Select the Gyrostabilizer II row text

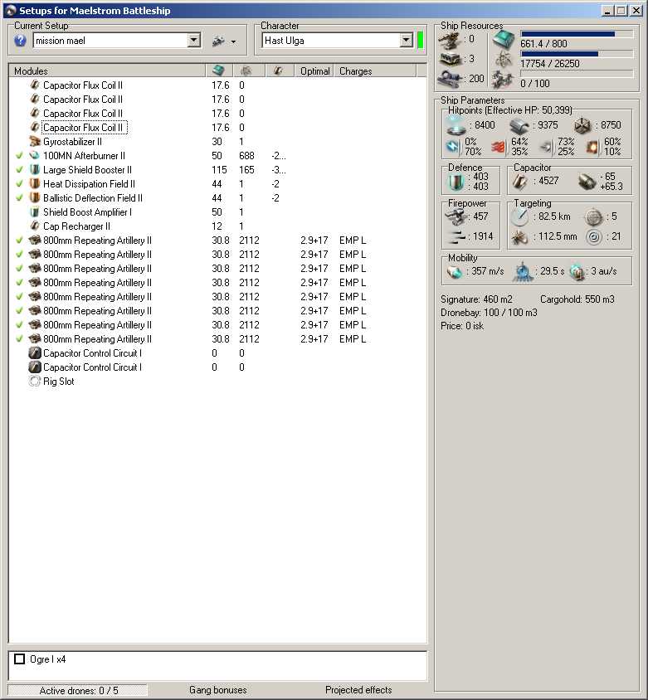pos(72,142)
